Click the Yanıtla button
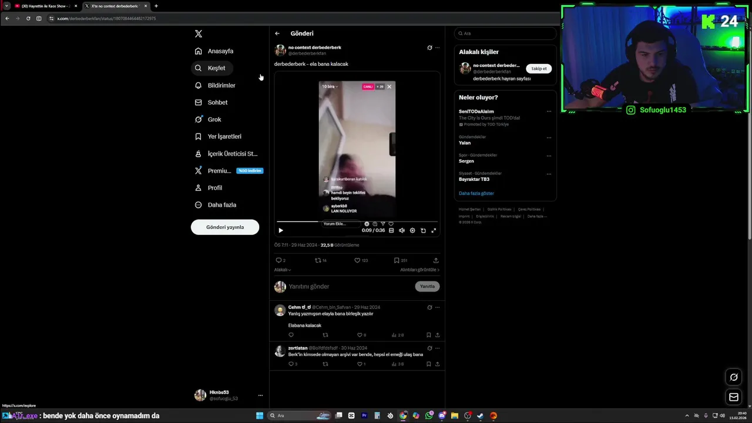 (x=427, y=287)
